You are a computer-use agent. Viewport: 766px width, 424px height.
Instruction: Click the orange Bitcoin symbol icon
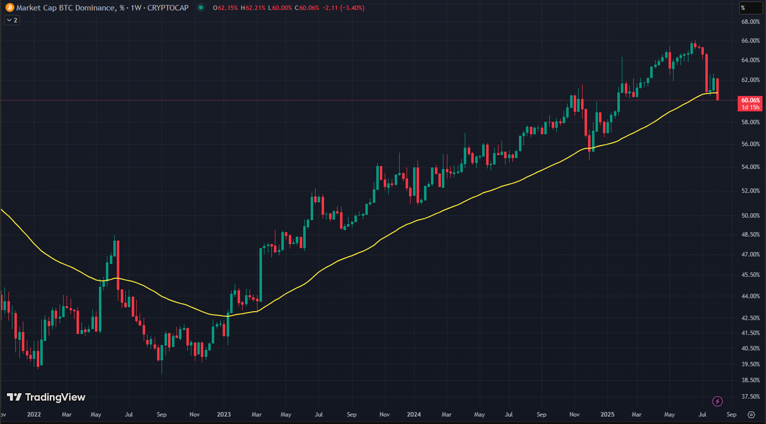pos(9,8)
